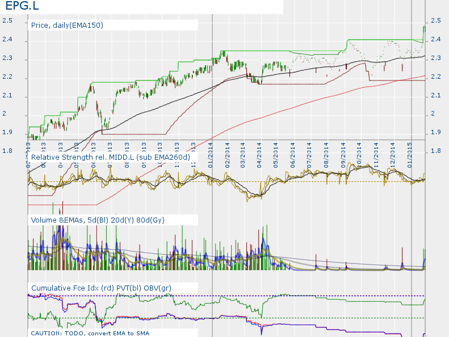The width and height of the screenshot is (449, 337).
Task: Click the 1.9 value on right price axis
Action: 436,133
